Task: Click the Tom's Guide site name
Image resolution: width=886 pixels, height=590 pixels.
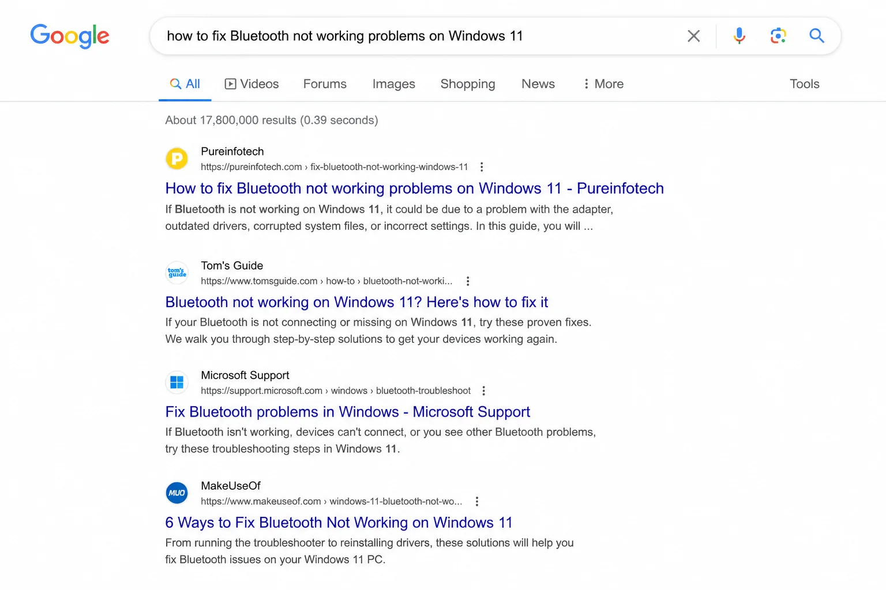Action: [232, 266]
